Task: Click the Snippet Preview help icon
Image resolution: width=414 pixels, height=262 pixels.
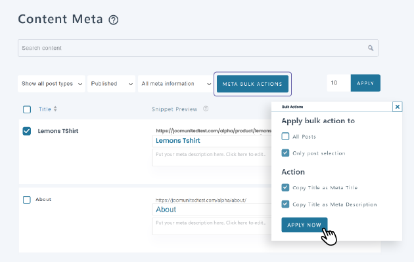Action: click(206, 109)
